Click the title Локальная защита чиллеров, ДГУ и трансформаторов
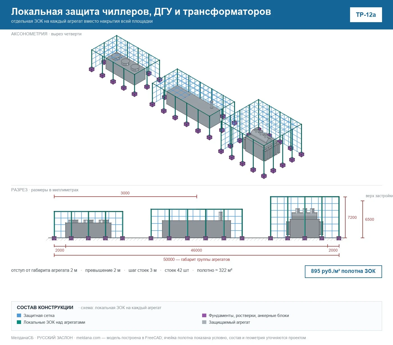 [x=141, y=12]
